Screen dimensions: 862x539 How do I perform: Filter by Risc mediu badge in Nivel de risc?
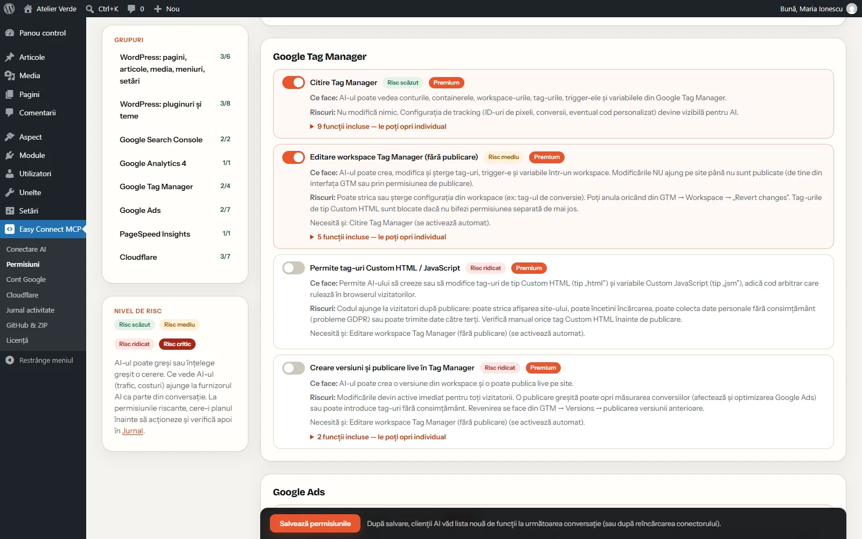pos(179,324)
